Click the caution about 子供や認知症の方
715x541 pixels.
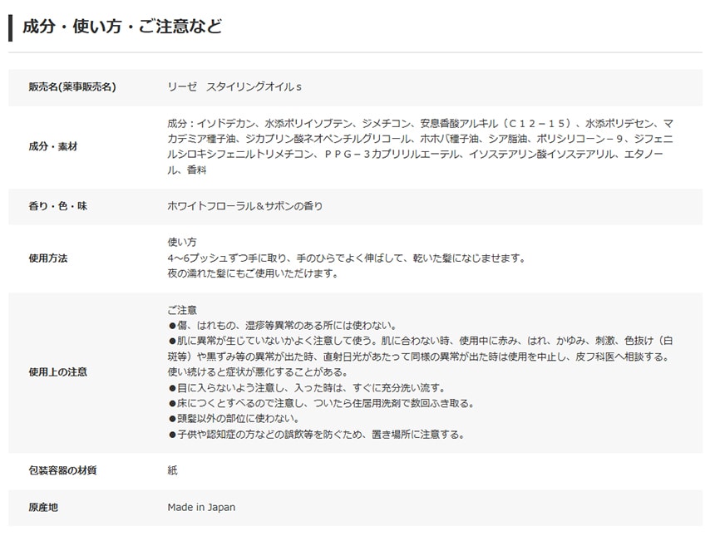click(316, 435)
